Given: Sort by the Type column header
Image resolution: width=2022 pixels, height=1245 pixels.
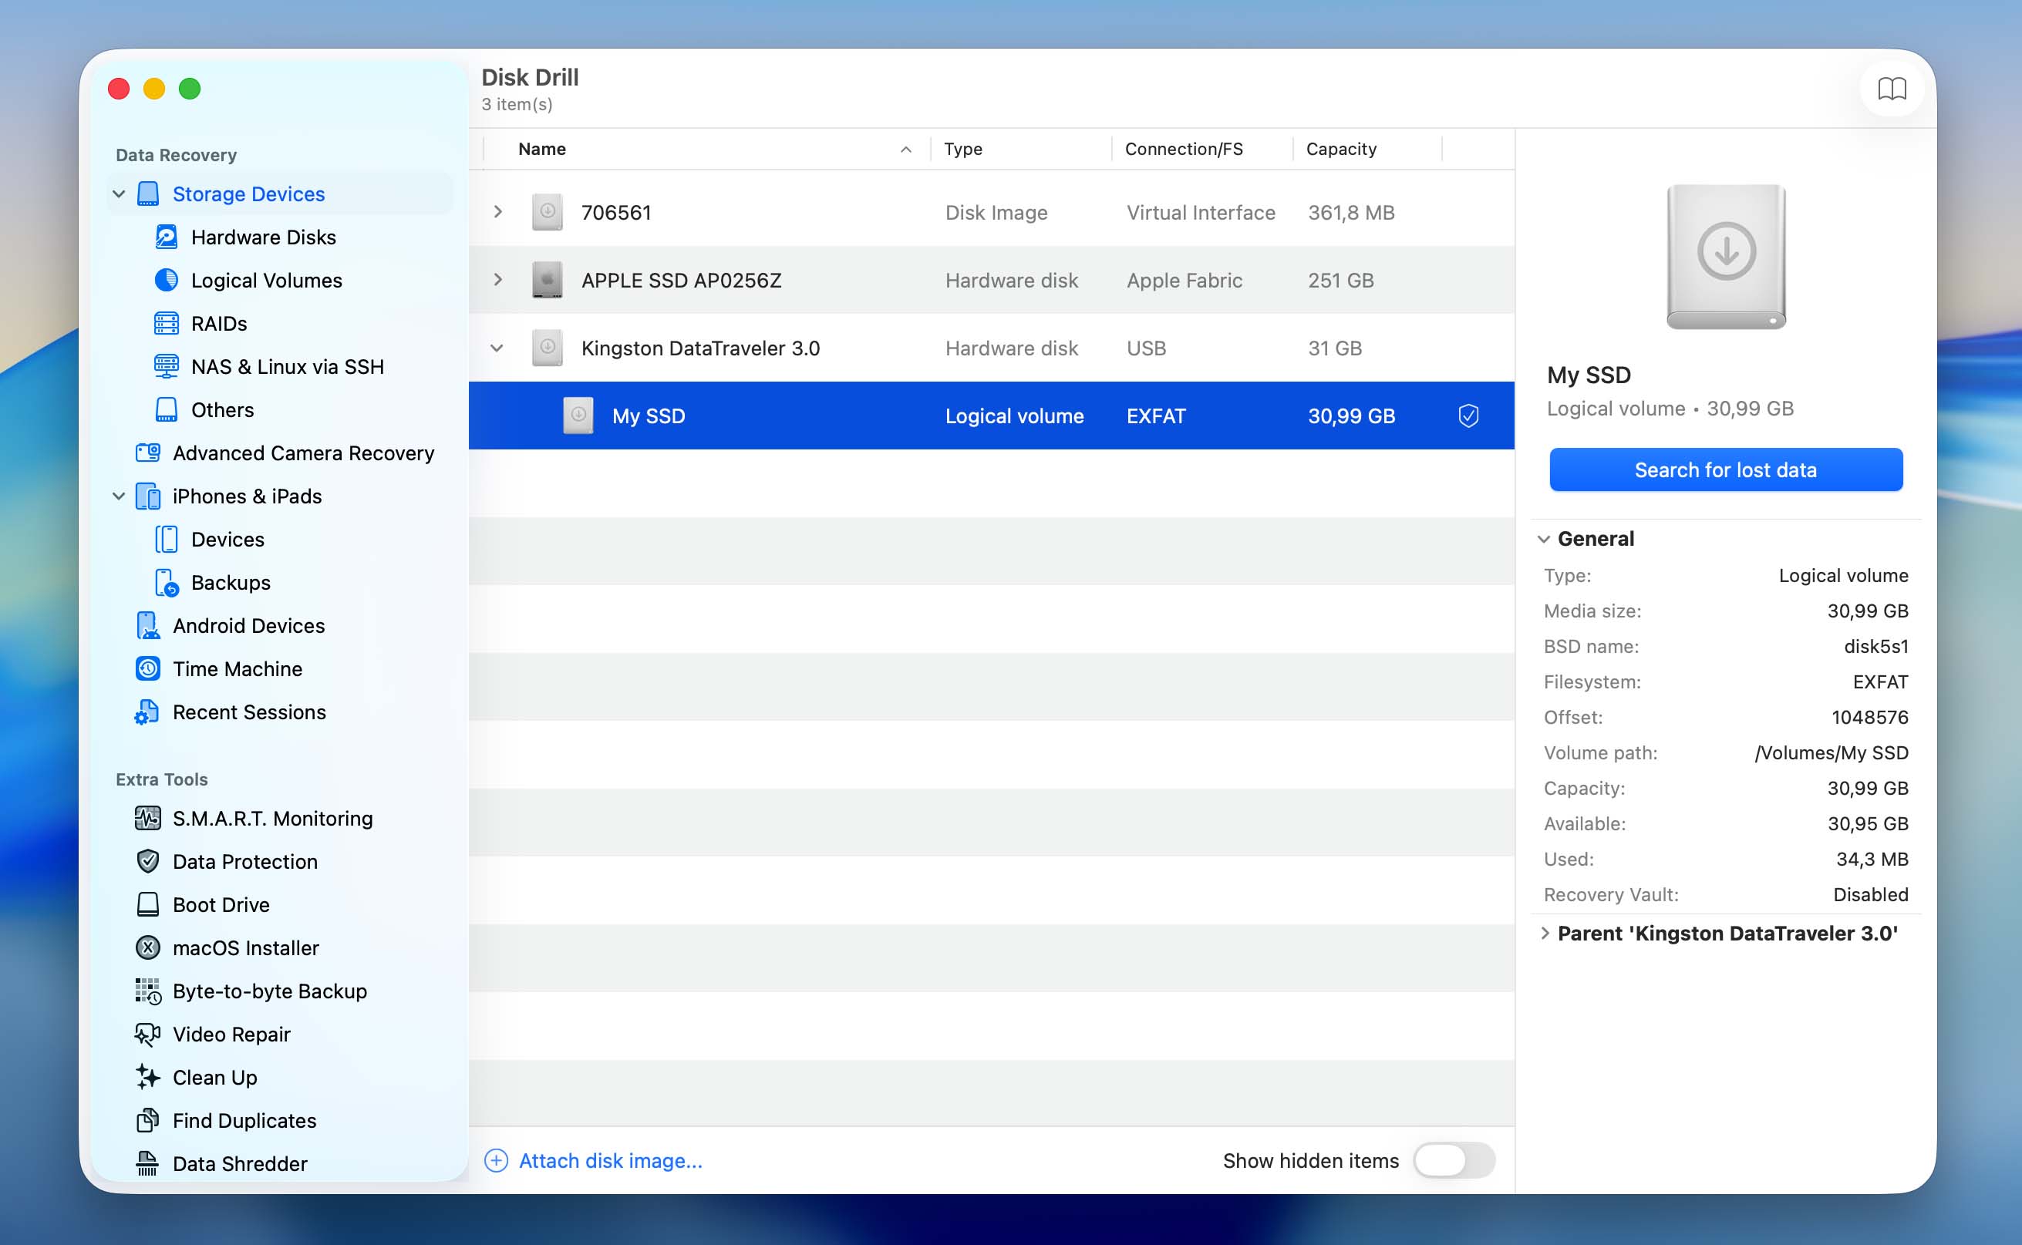Looking at the screenshot, I should tap(963, 149).
